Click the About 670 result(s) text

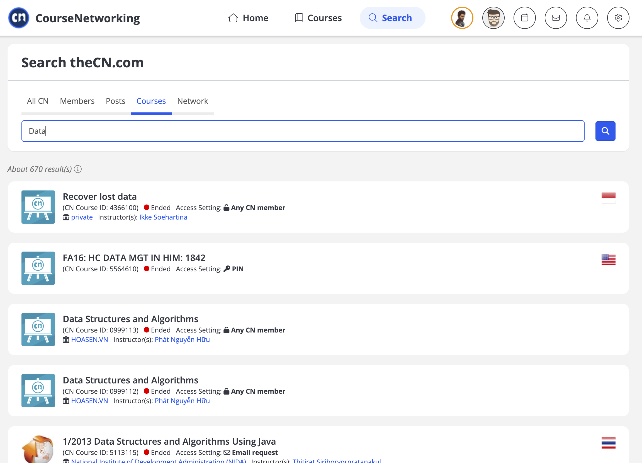pyautogui.click(x=40, y=169)
